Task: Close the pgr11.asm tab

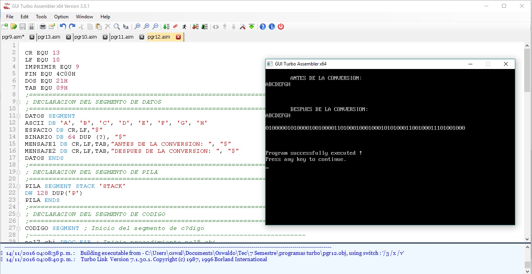Action: click(141, 37)
